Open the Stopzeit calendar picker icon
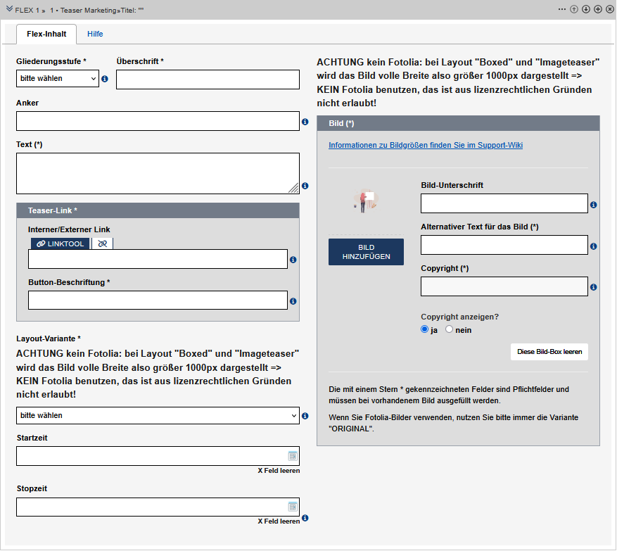The image size is (617, 551). (x=293, y=507)
